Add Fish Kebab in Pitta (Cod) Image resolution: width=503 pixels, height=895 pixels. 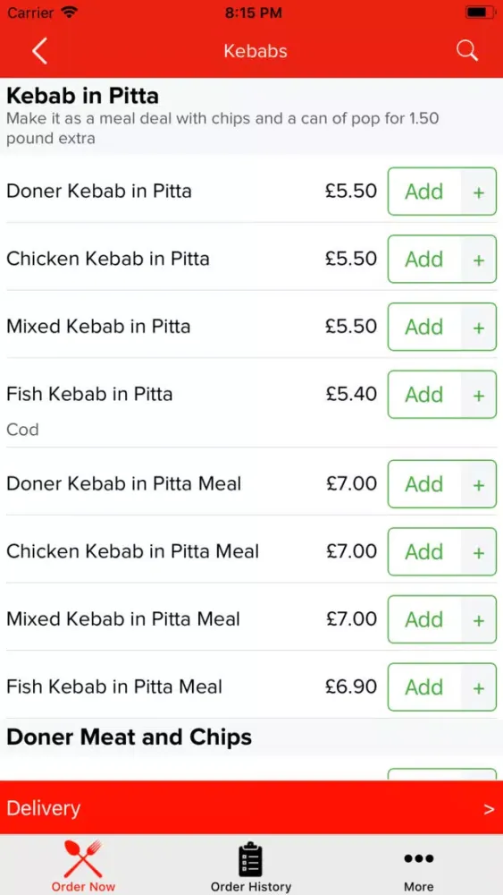click(424, 395)
